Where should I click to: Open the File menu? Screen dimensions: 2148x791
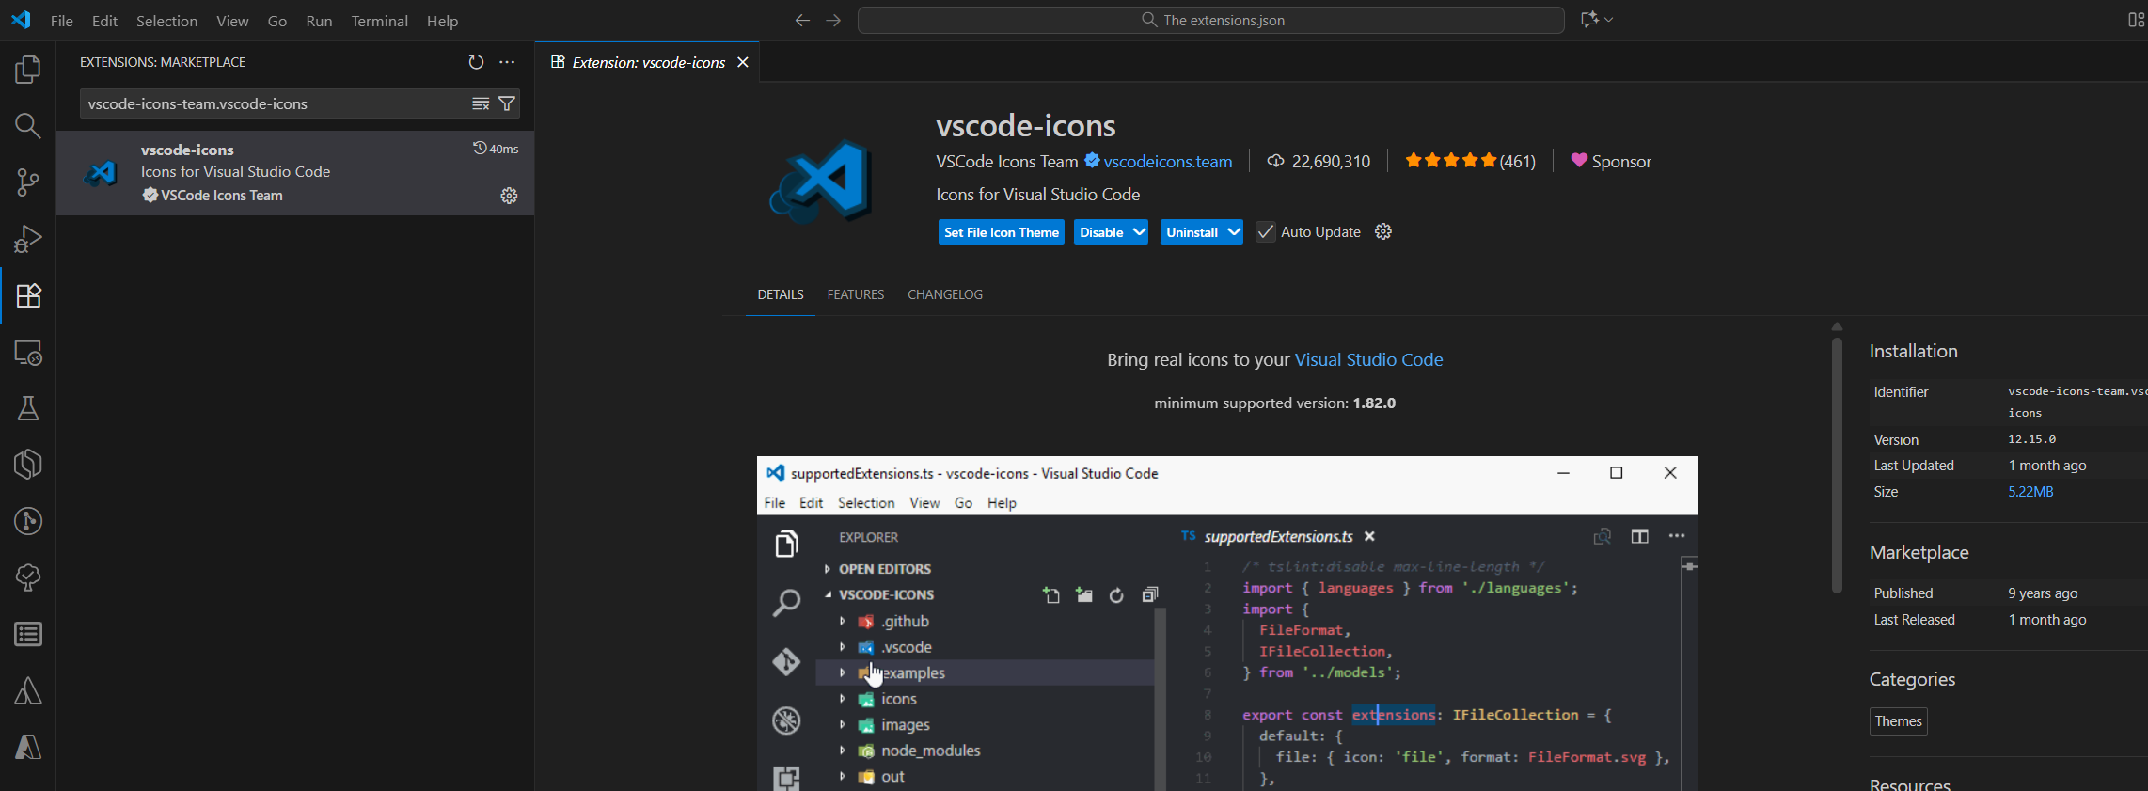tap(62, 21)
